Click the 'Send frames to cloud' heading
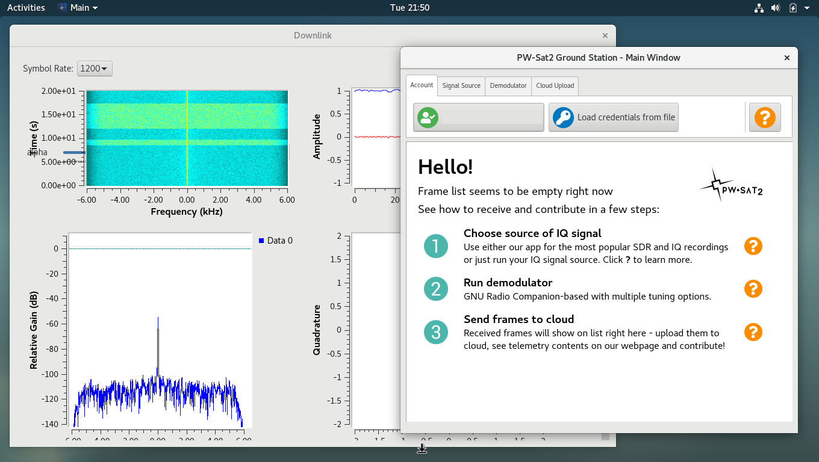 [x=518, y=319]
